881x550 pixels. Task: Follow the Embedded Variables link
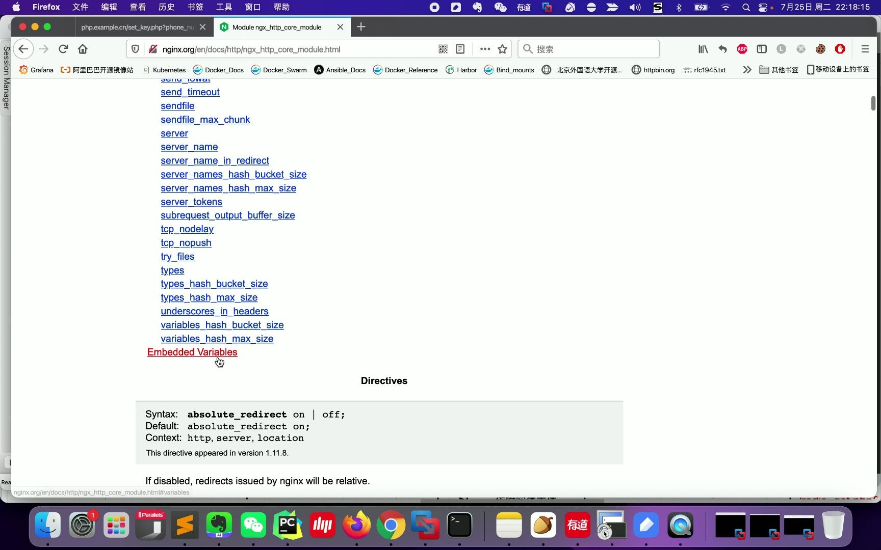pos(192,352)
